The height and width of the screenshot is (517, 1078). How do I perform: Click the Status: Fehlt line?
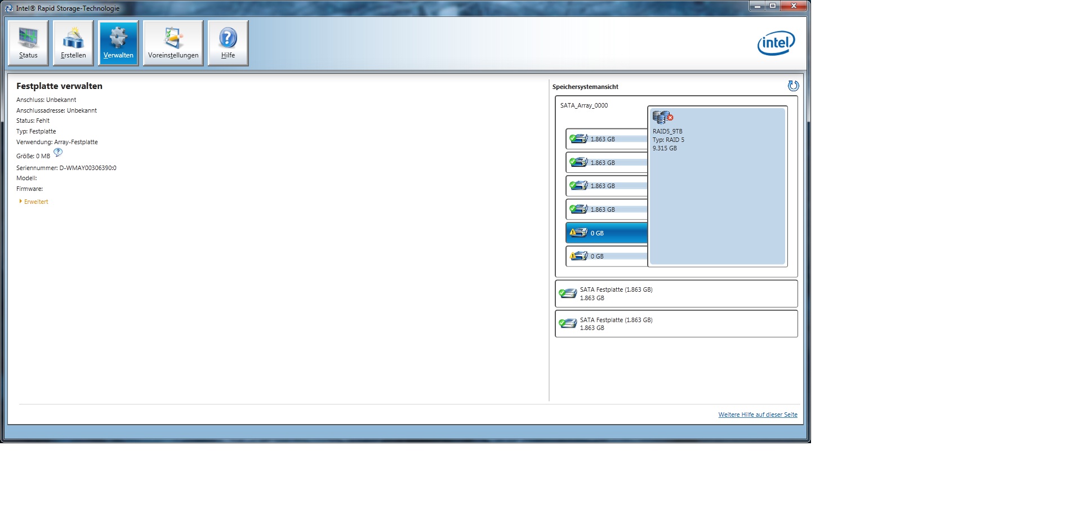[x=33, y=121]
